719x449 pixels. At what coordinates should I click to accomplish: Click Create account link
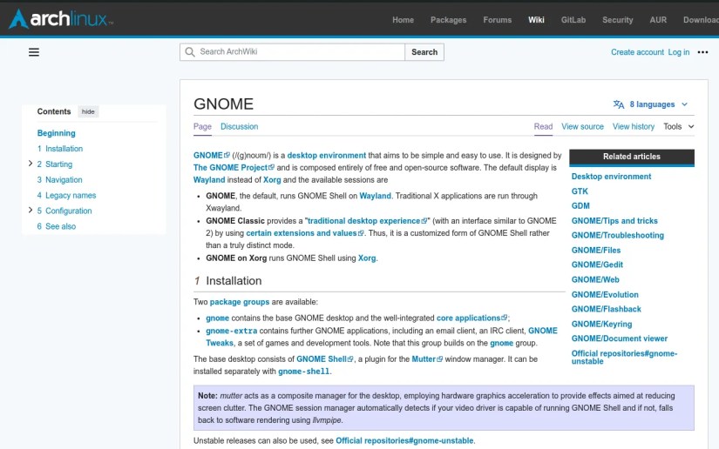637,52
